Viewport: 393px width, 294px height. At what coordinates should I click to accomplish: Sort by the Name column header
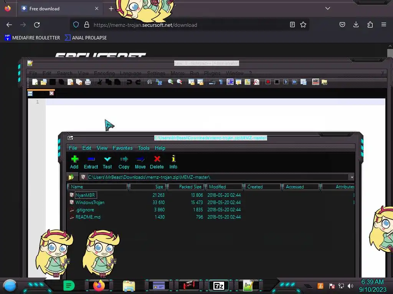[98, 187]
